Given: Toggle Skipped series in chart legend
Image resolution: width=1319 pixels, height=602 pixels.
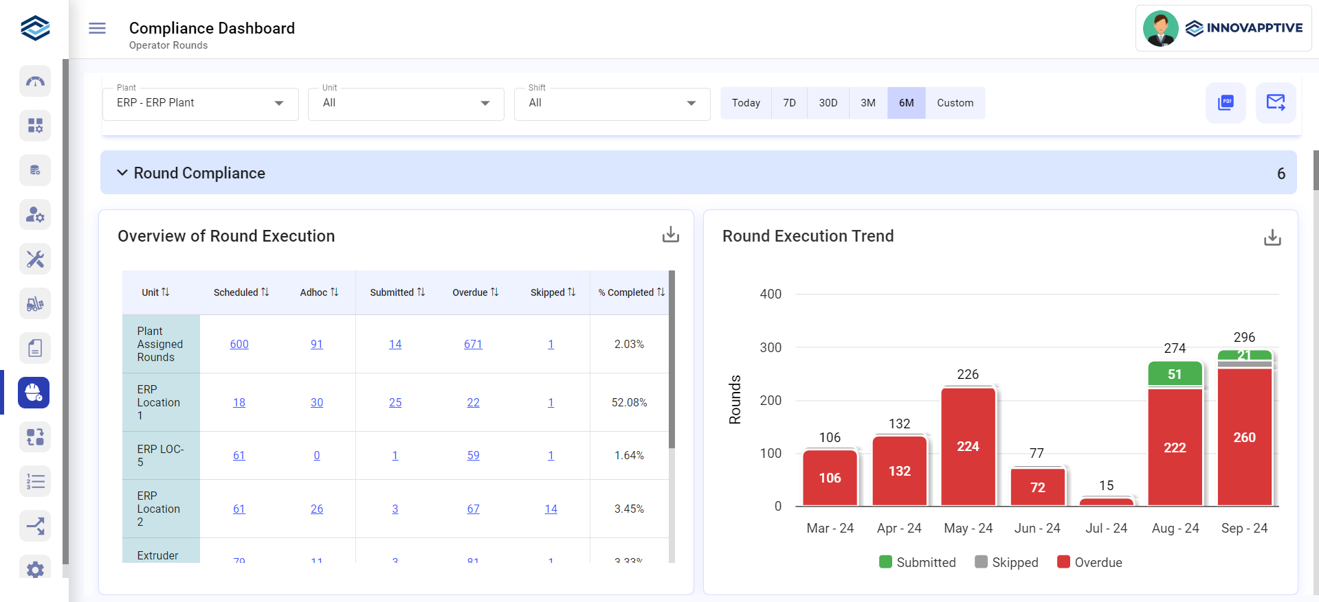Looking at the screenshot, I should click(x=1006, y=562).
